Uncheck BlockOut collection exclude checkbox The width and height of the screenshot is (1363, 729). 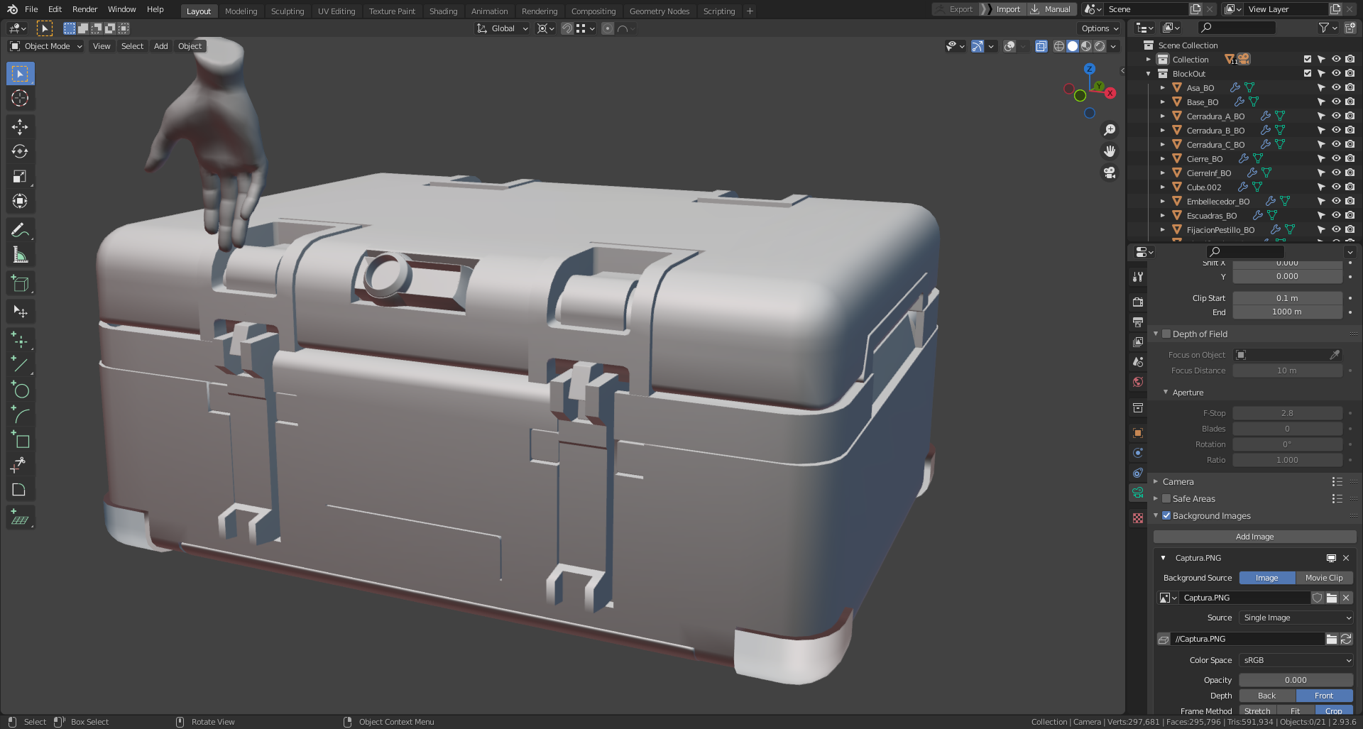click(x=1308, y=74)
